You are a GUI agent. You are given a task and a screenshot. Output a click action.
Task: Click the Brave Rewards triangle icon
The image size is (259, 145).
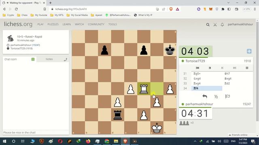[x=177, y=9]
